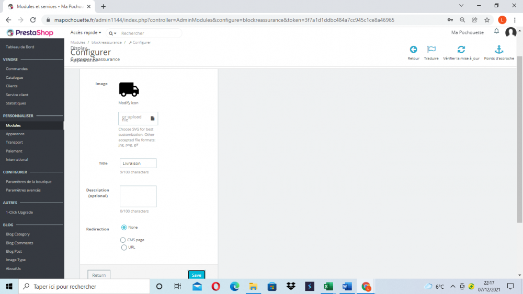Open 1-Click Upgrade in sidebar
The image size is (523, 294).
click(x=19, y=213)
